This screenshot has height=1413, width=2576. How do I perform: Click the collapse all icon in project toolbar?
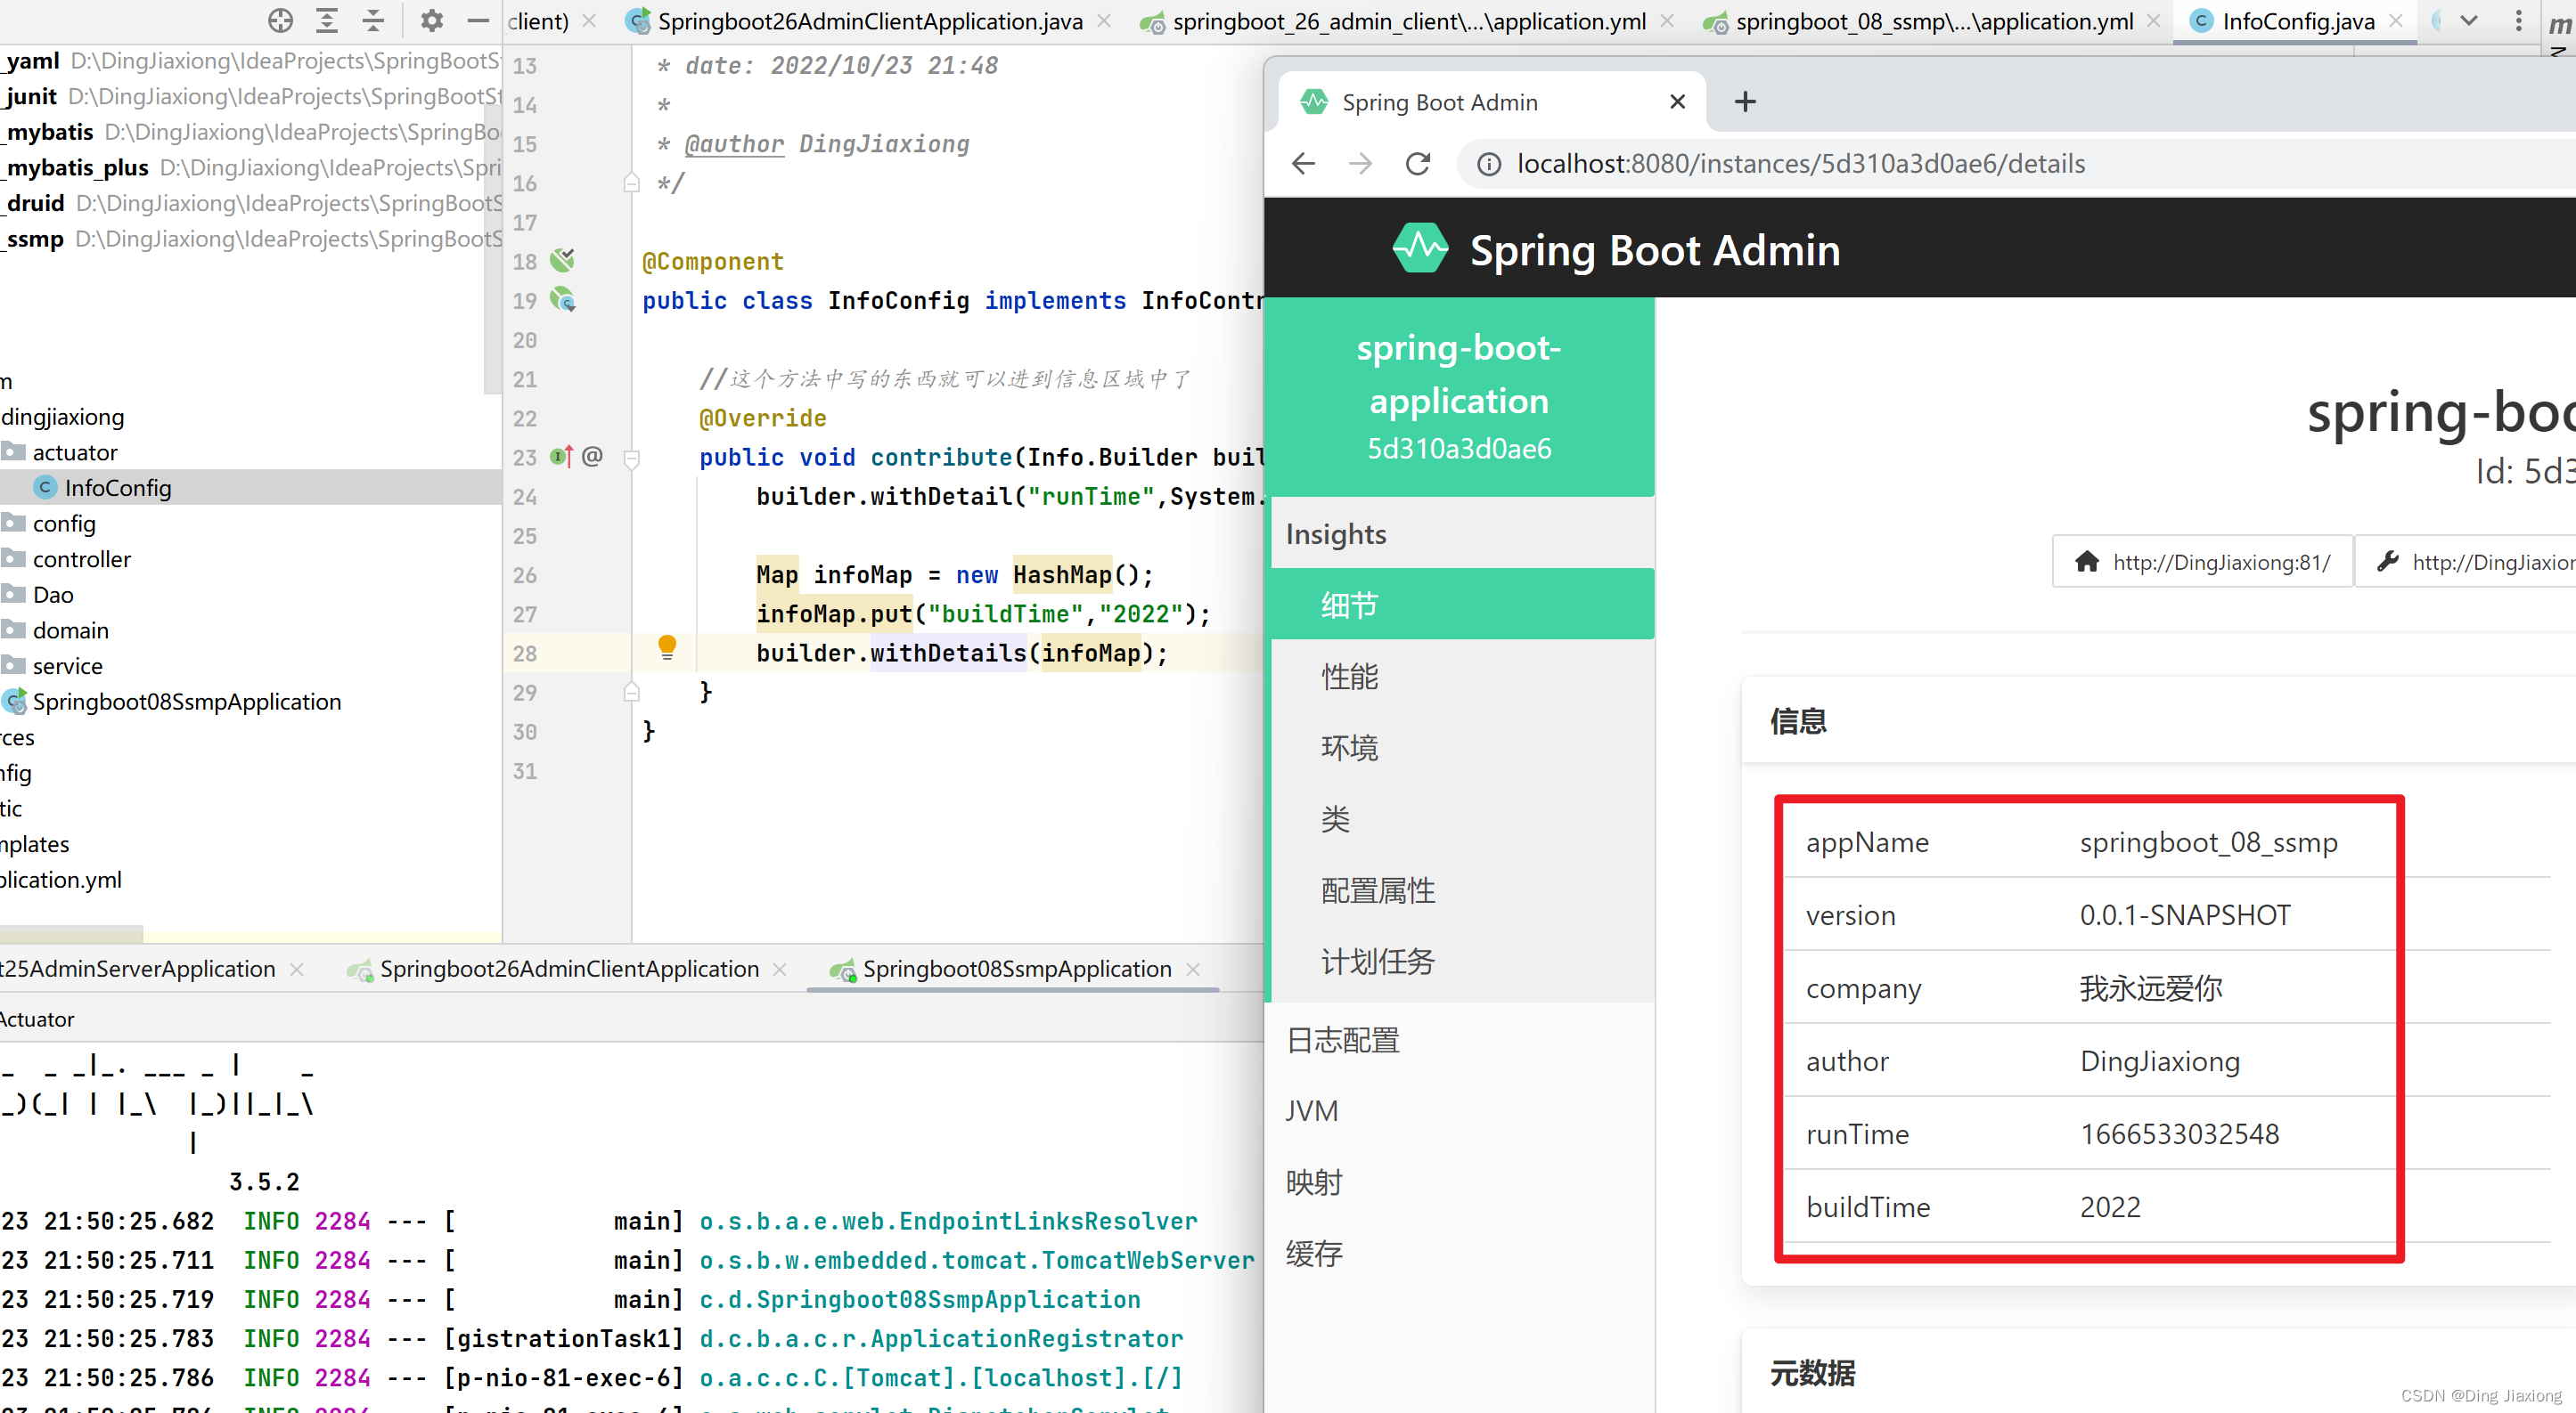point(373,20)
